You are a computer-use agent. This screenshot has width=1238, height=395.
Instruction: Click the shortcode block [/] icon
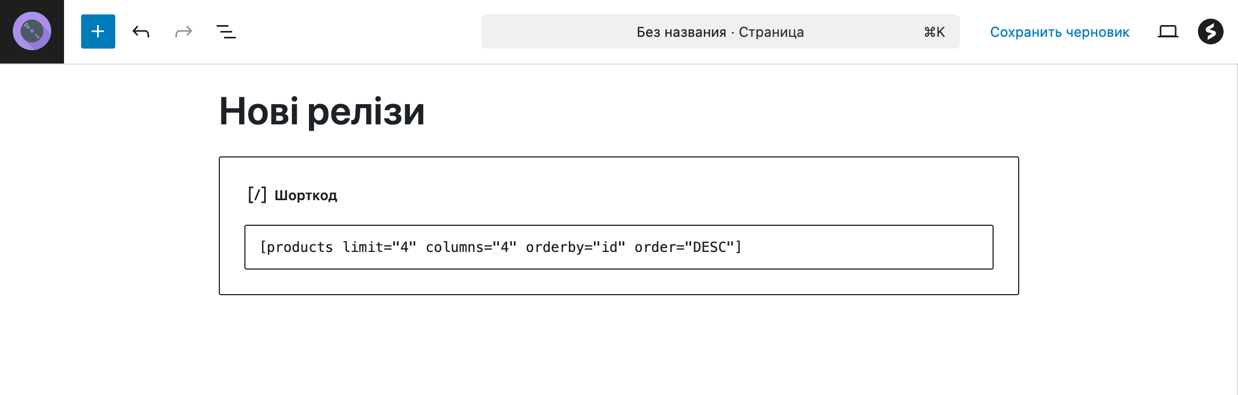pos(257,194)
